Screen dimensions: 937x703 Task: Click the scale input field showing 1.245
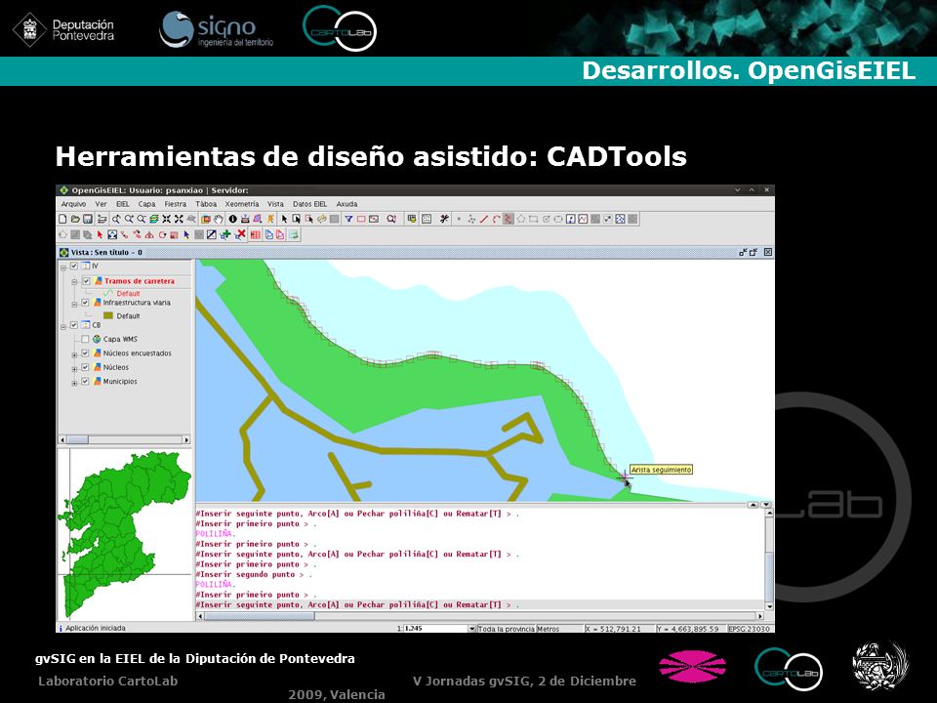pyautogui.click(x=435, y=629)
